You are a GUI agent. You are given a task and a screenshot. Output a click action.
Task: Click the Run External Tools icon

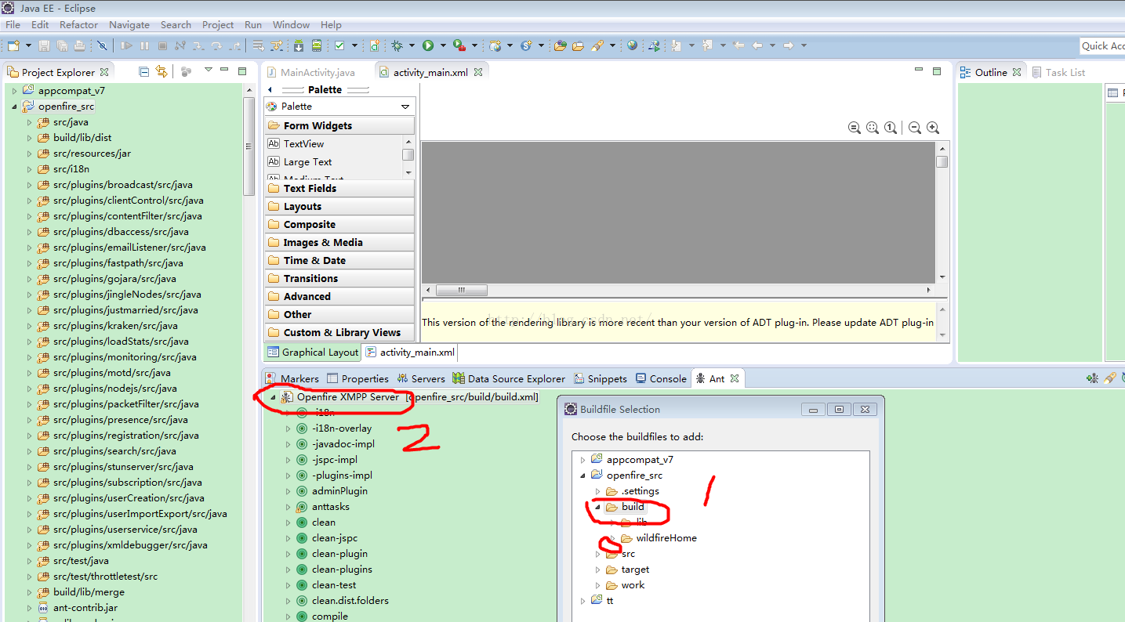click(458, 45)
